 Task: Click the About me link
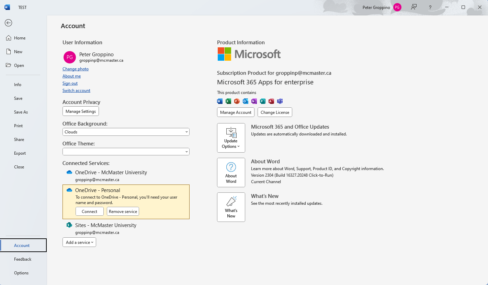coord(71,76)
